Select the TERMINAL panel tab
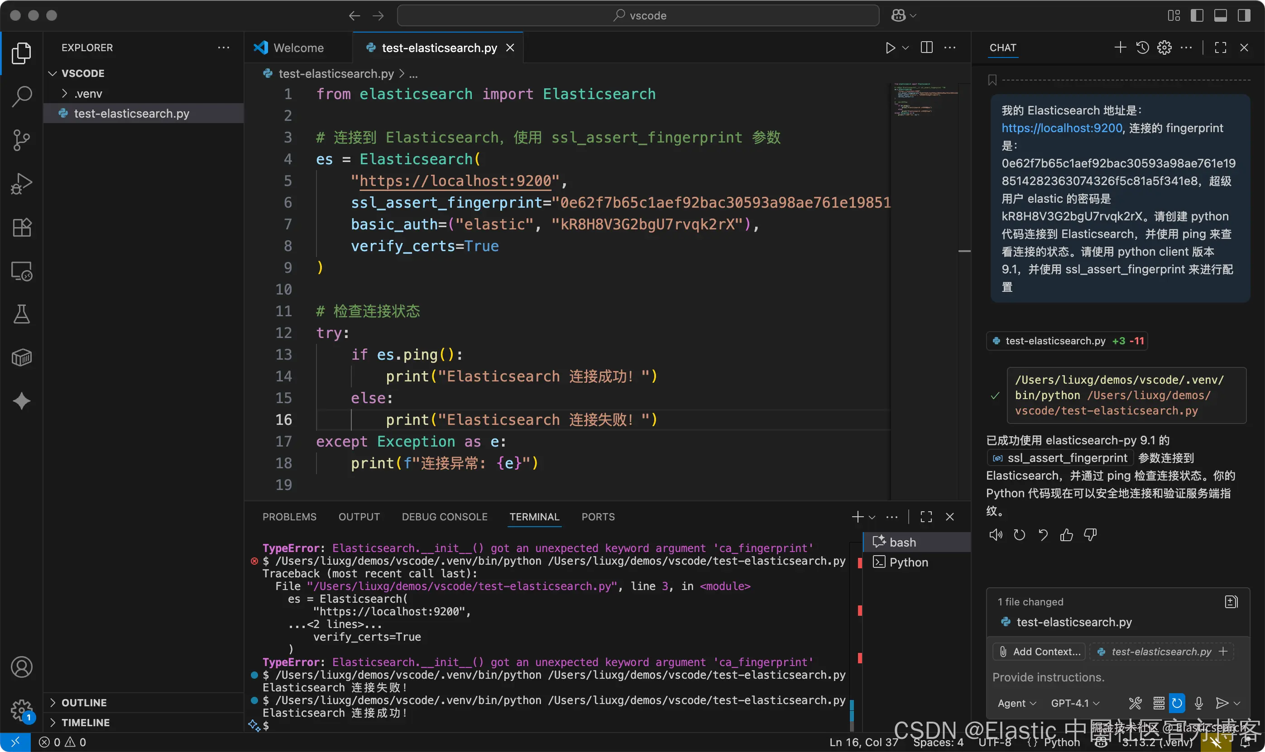The height and width of the screenshot is (752, 1265). (x=534, y=516)
